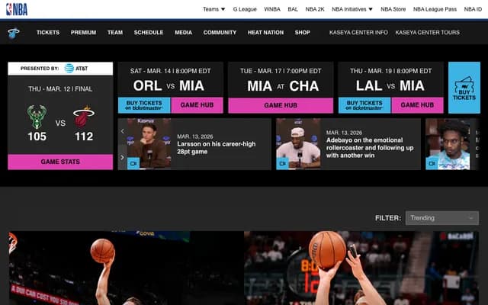Open the Media menu
Viewport: 488px width, 305px height.
pos(183,32)
